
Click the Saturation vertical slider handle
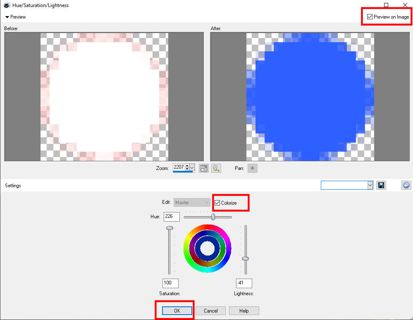coord(169,228)
